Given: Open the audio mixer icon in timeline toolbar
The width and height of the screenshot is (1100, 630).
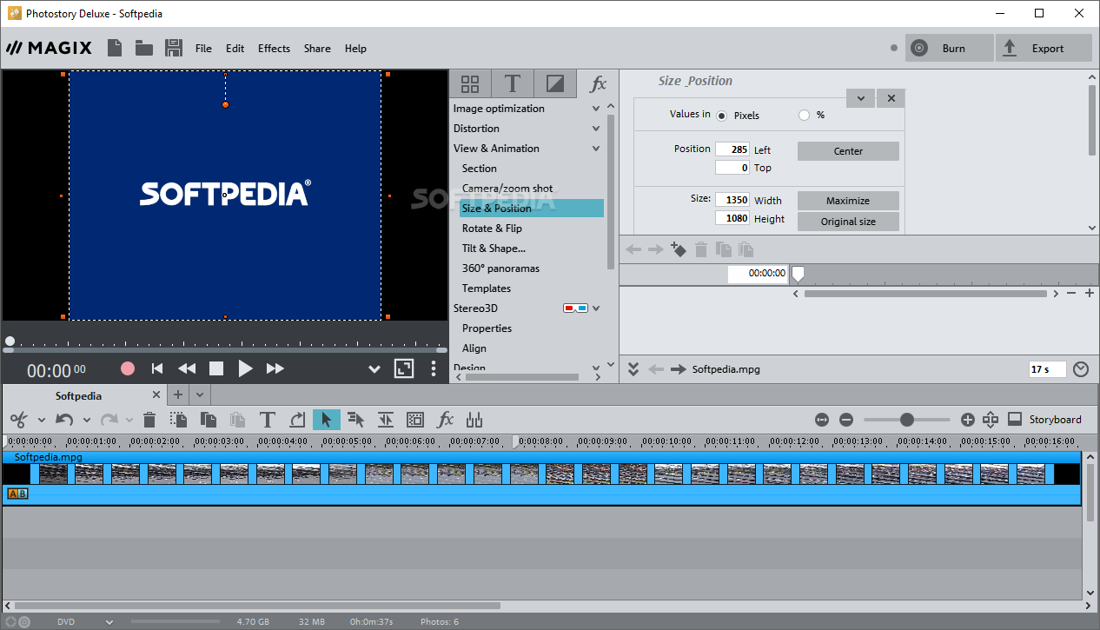Looking at the screenshot, I should [474, 420].
